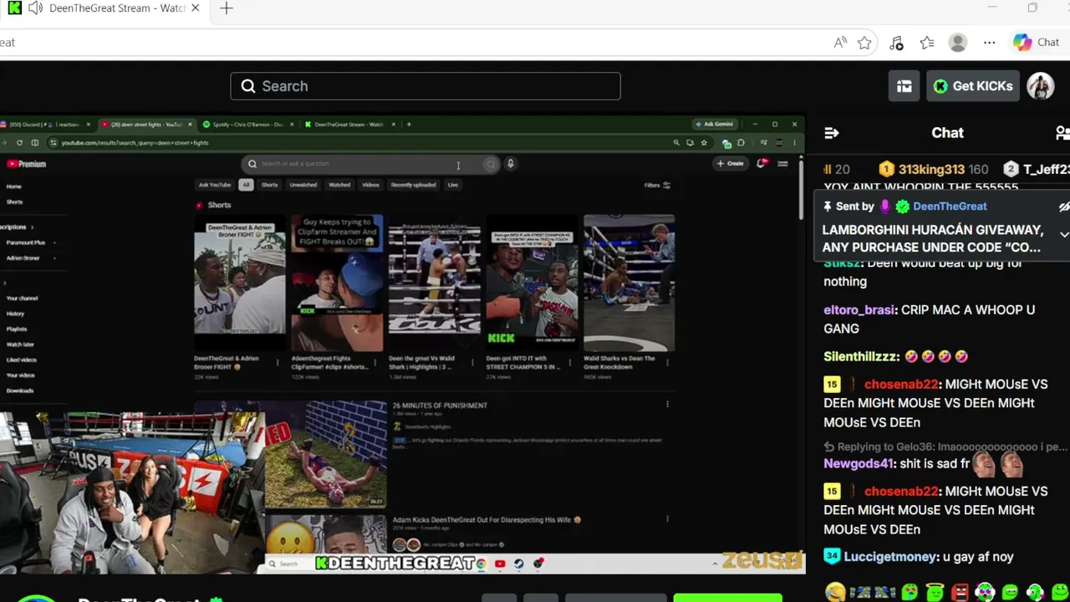Hide the pinned giveaway message
Screen dimensions: 1070x602
click(x=1064, y=207)
